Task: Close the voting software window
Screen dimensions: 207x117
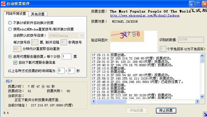Action: [204, 3]
